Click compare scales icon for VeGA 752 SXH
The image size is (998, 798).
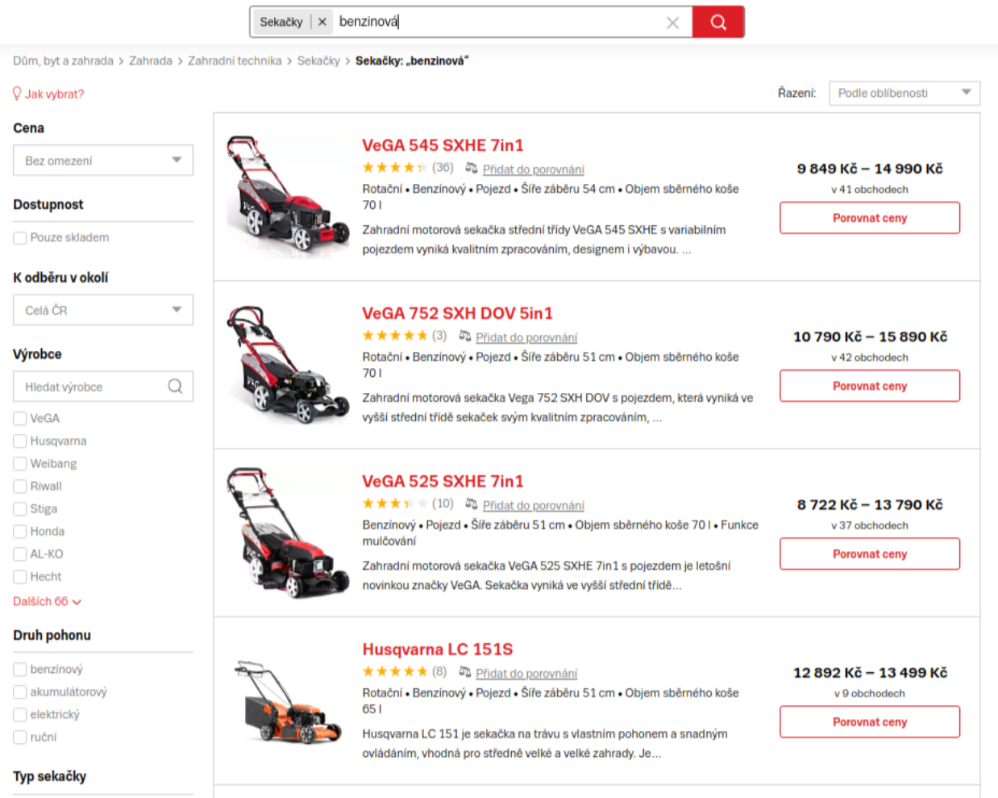click(464, 336)
